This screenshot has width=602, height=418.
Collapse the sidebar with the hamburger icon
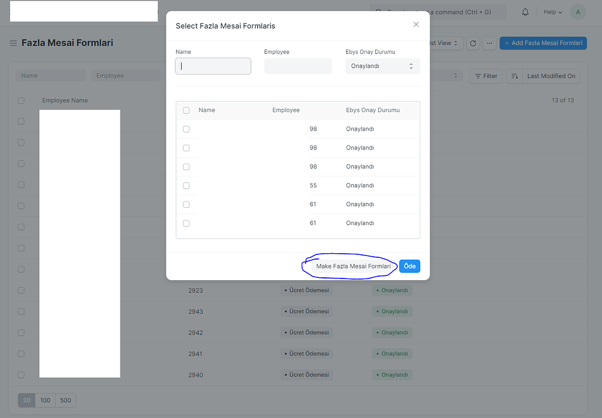pyautogui.click(x=12, y=42)
